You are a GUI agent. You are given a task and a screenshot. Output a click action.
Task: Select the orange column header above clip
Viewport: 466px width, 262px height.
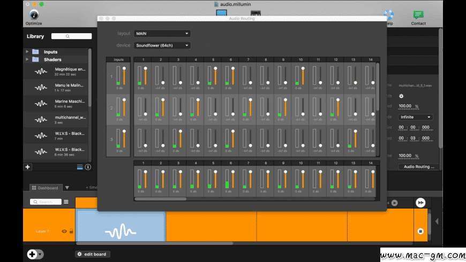click(x=86, y=203)
